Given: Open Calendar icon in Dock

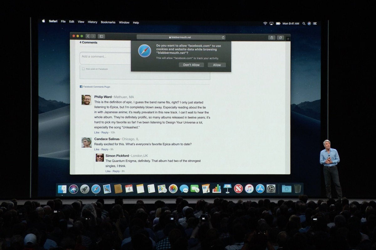Looking at the screenshot, I should pyautogui.click(x=129, y=189).
